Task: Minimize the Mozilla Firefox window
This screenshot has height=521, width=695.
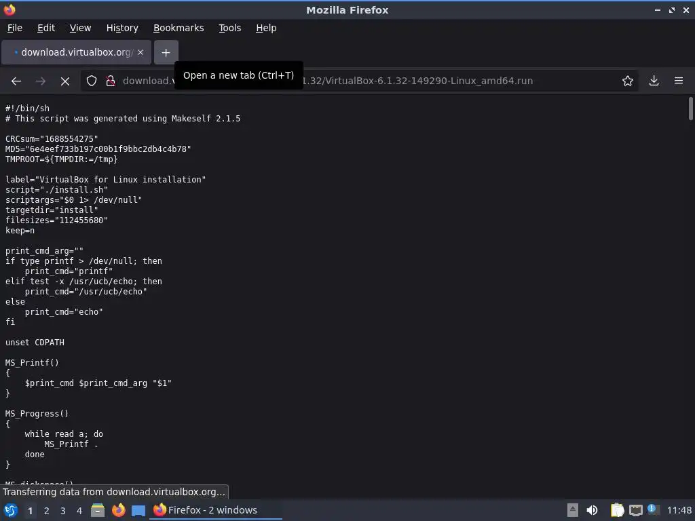Action: click(657, 10)
